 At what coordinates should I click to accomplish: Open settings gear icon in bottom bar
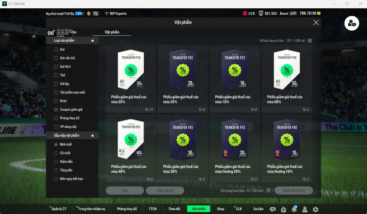[x=315, y=209]
